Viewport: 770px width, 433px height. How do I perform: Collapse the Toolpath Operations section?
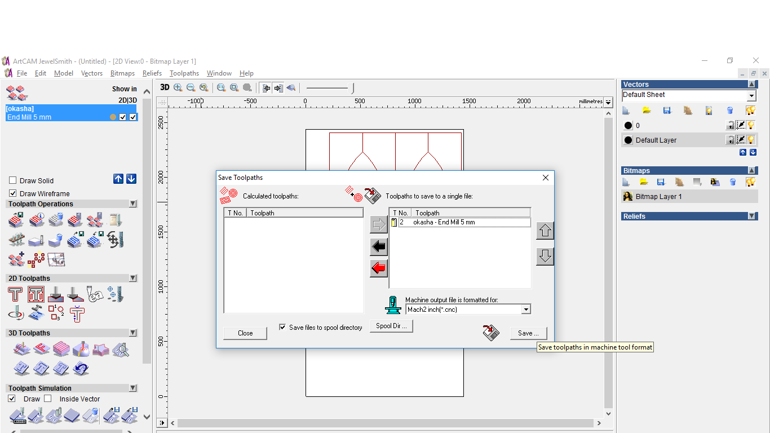click(133, 204)
